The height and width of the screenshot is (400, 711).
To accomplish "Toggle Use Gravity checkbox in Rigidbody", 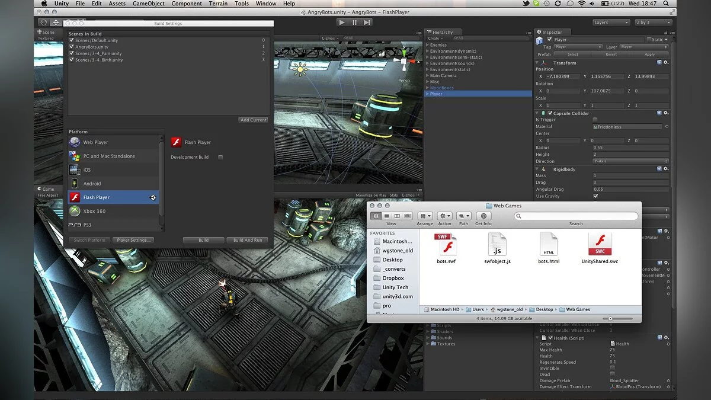I will (595, 196).
